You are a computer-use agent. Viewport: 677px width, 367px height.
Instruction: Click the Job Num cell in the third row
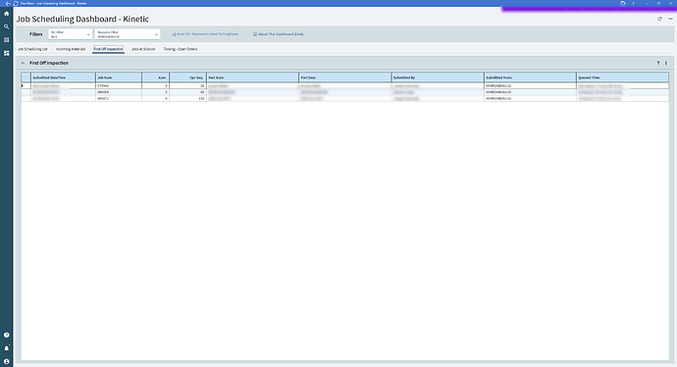[119, 98]
